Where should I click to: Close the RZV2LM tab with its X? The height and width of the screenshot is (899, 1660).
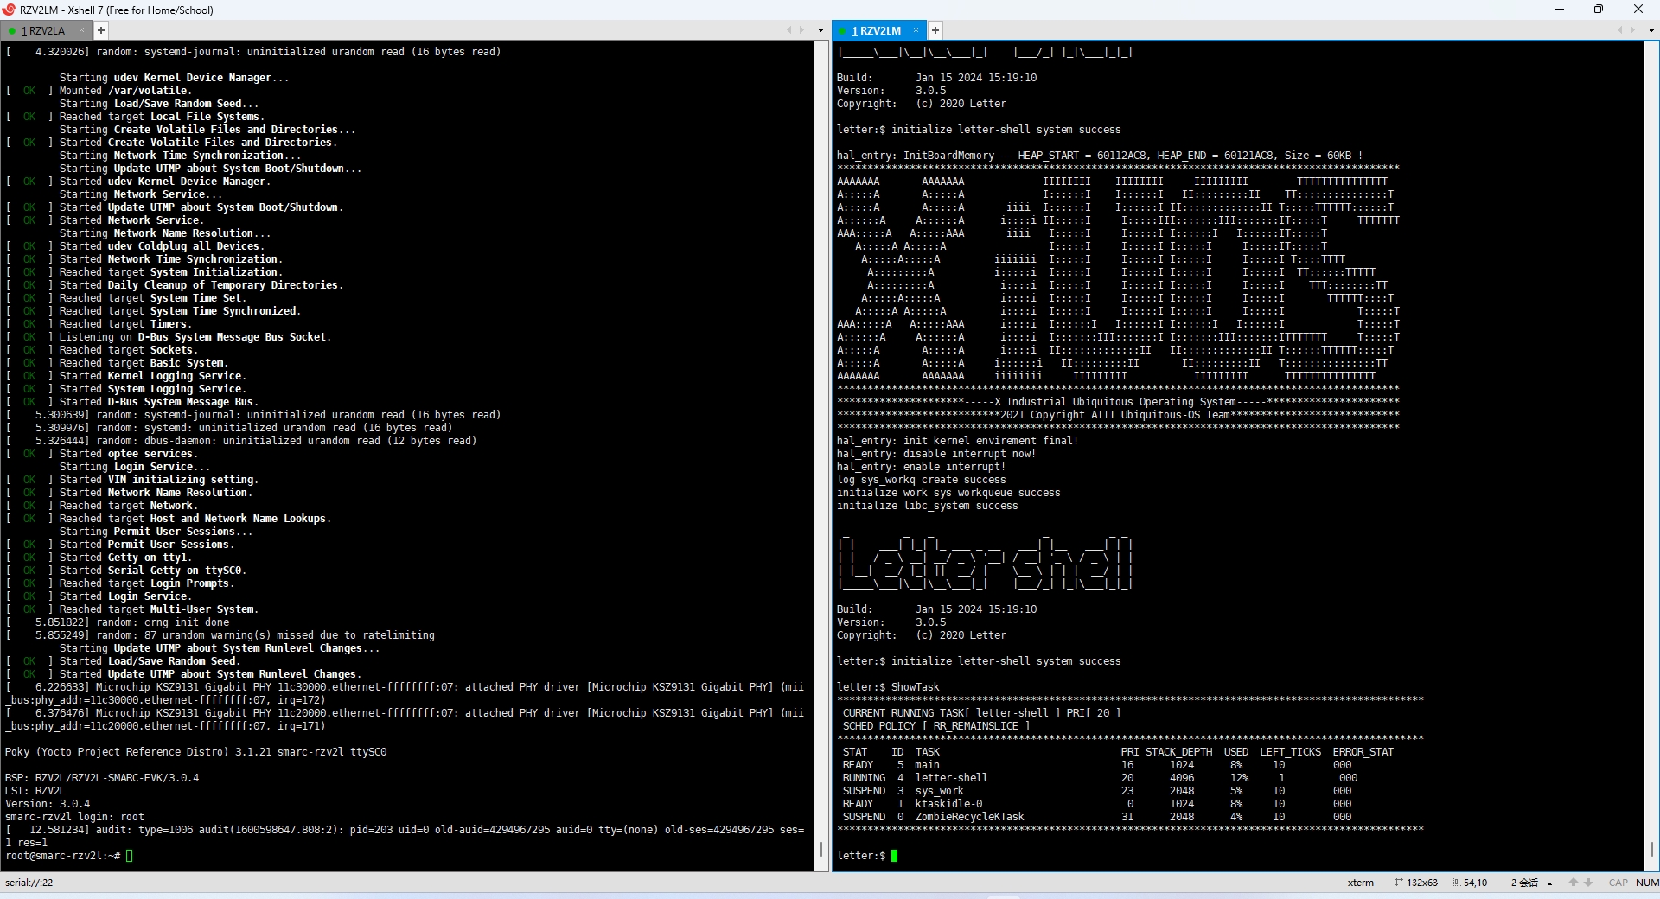pos(916,30)
